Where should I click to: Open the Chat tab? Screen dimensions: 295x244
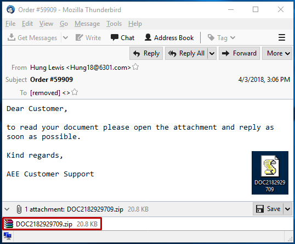pos(122,38)
